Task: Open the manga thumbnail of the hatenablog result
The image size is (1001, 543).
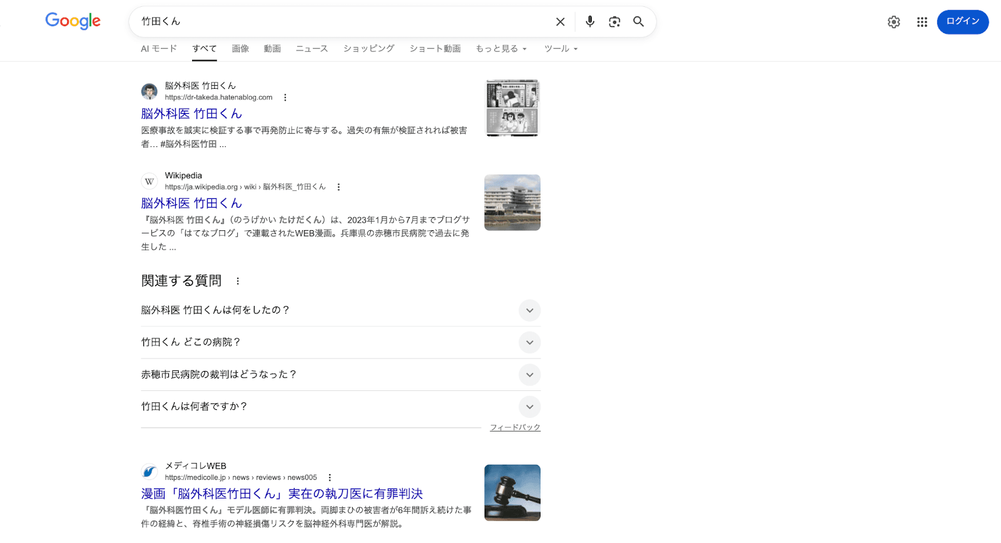Action: click(512, 108)
